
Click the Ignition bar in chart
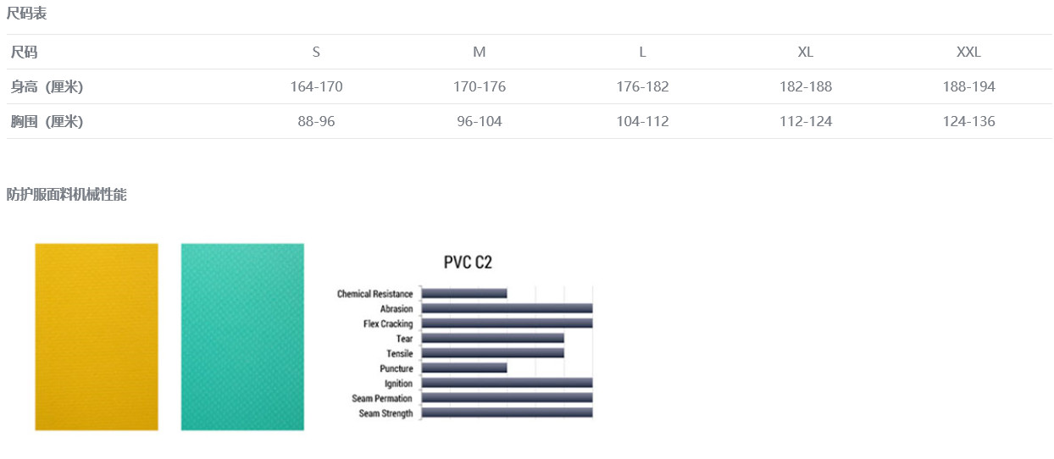coord(507,384)
